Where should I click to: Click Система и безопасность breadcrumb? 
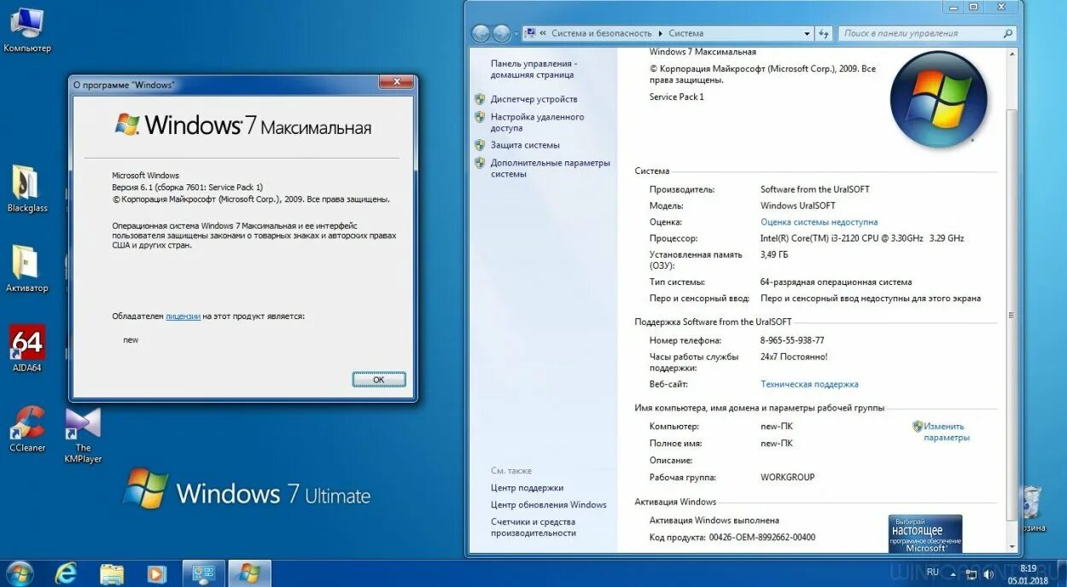coord(601,33)
